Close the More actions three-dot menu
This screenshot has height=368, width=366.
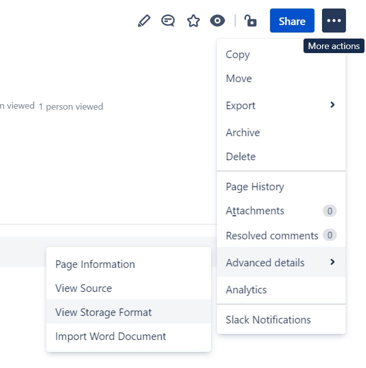(333, 21)
